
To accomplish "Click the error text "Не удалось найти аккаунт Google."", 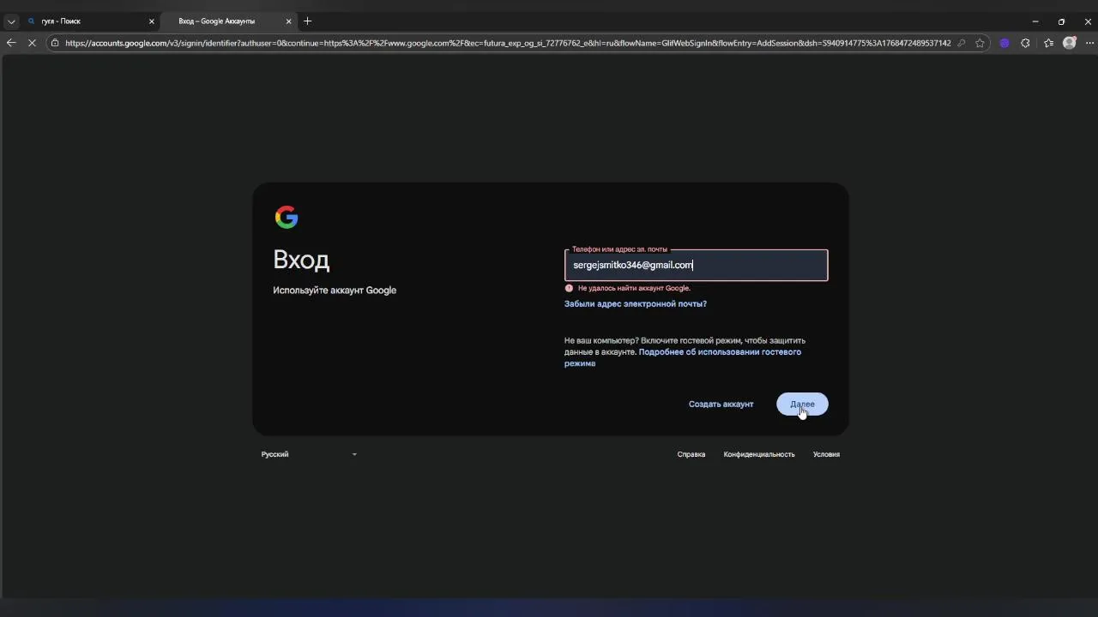I will coord(634,288).
